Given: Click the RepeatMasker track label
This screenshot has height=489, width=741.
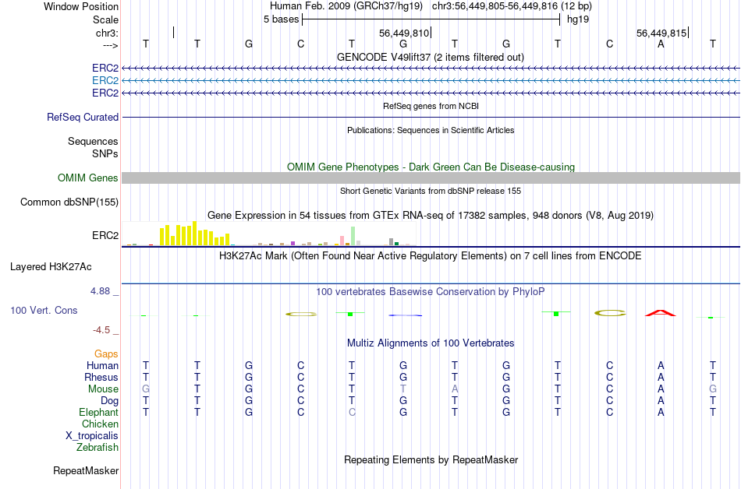Looking at the screenshot, I should click(86, 470).
